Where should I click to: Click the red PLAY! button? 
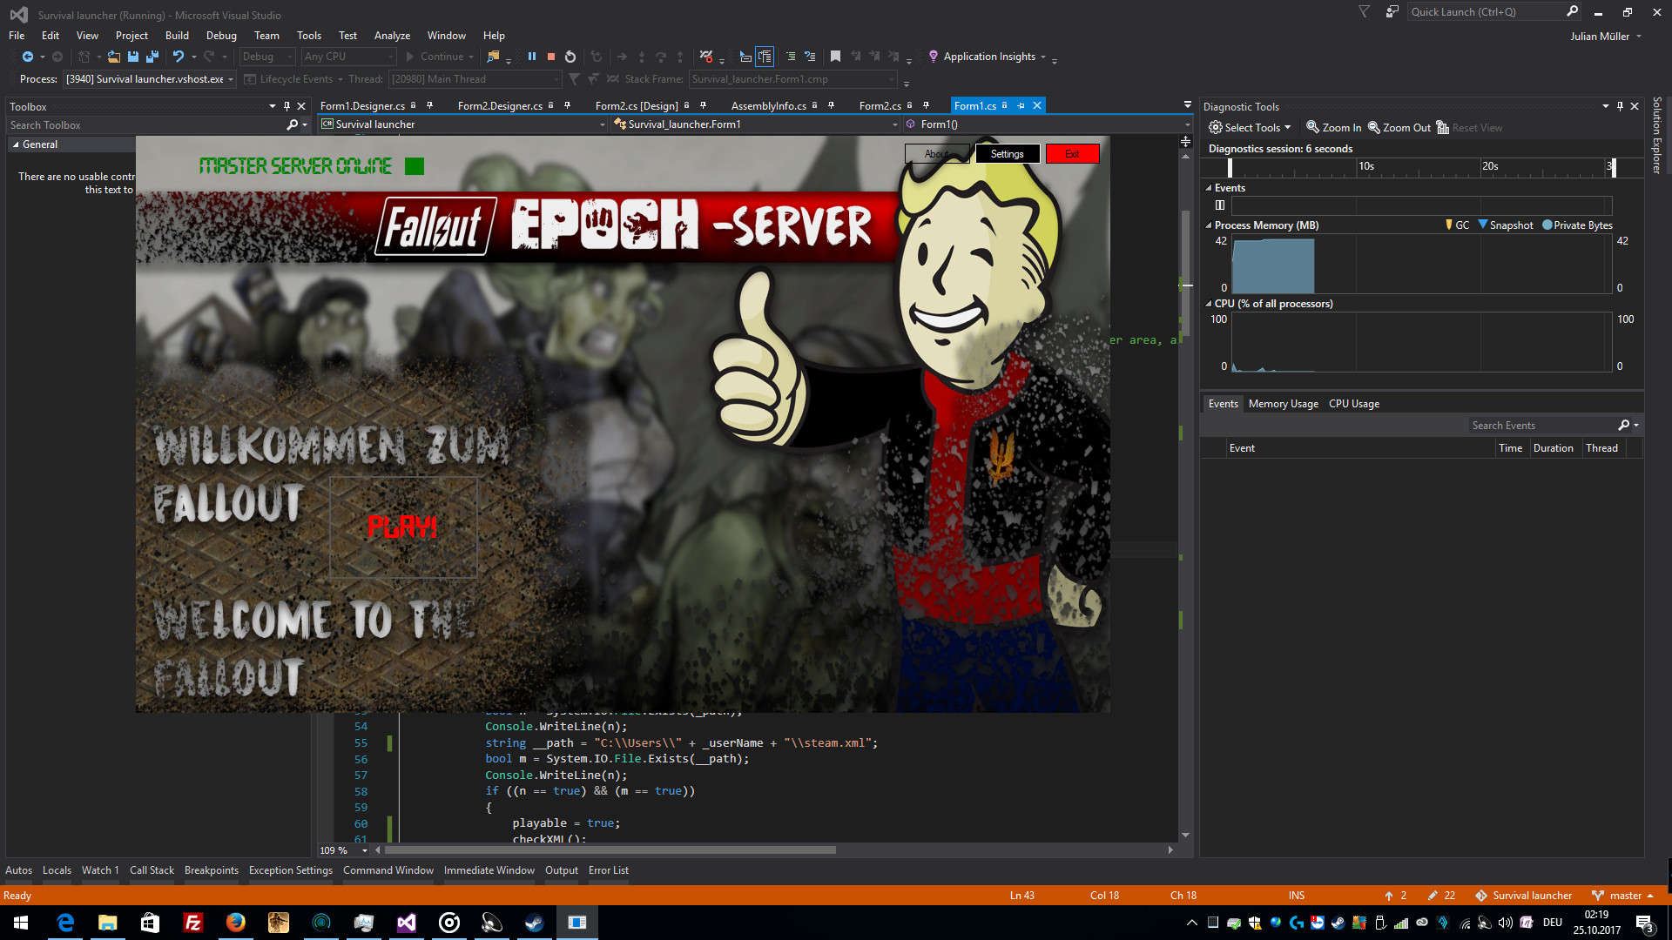click(402, 527)
